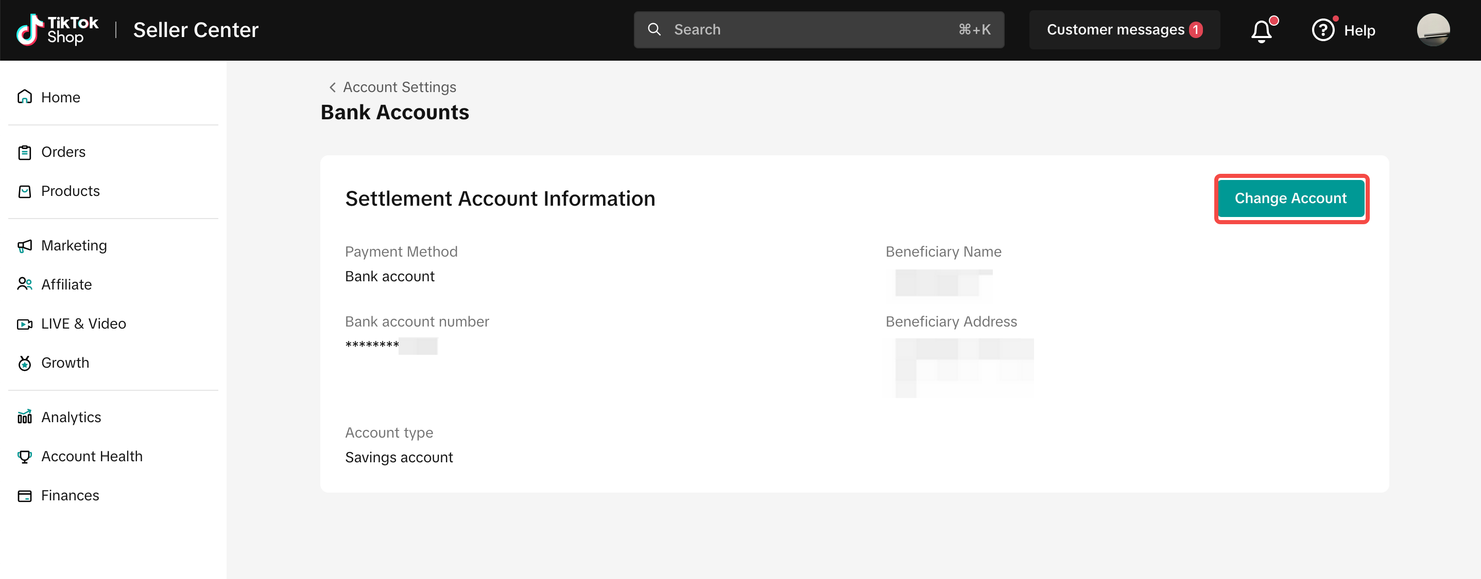Viewport: 1481px width, 579px height.
Task: Click the search magnifier icon
Action: coord(655,30)
